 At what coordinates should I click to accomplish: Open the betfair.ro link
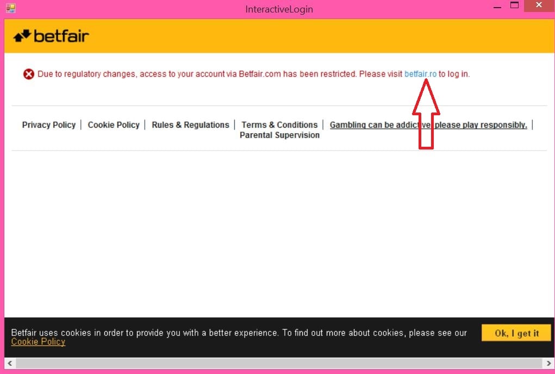(x=421, y=74)
